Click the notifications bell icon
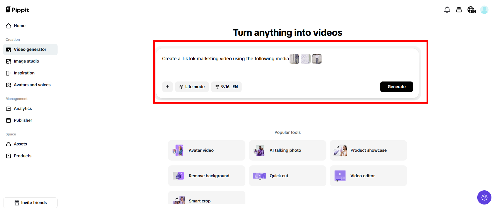Image resolution: width=503 pixels, height=214 pixels. [447, 10]
